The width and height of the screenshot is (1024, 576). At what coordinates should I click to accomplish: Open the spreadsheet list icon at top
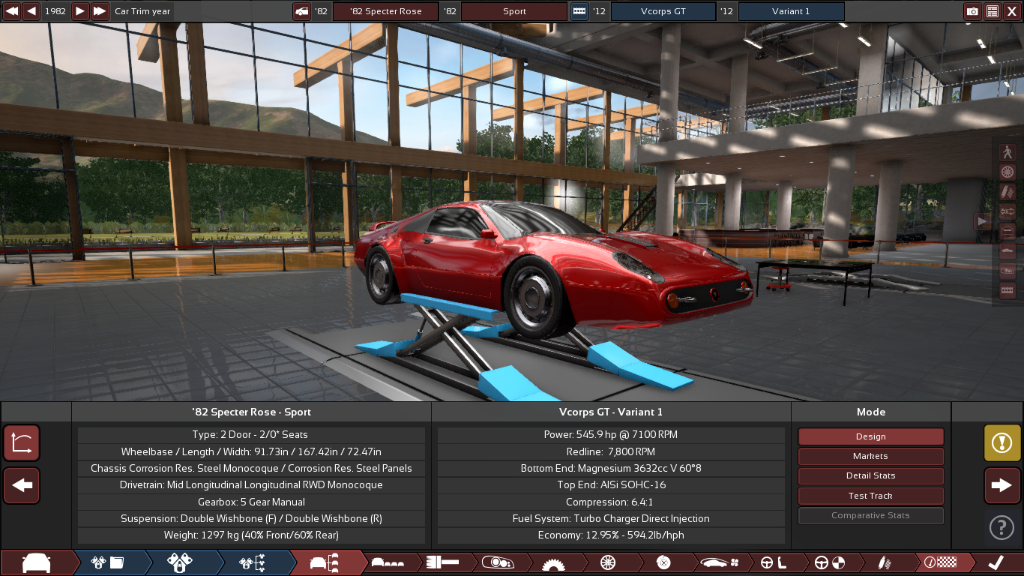pyautogui.click(x=993, y=11)
